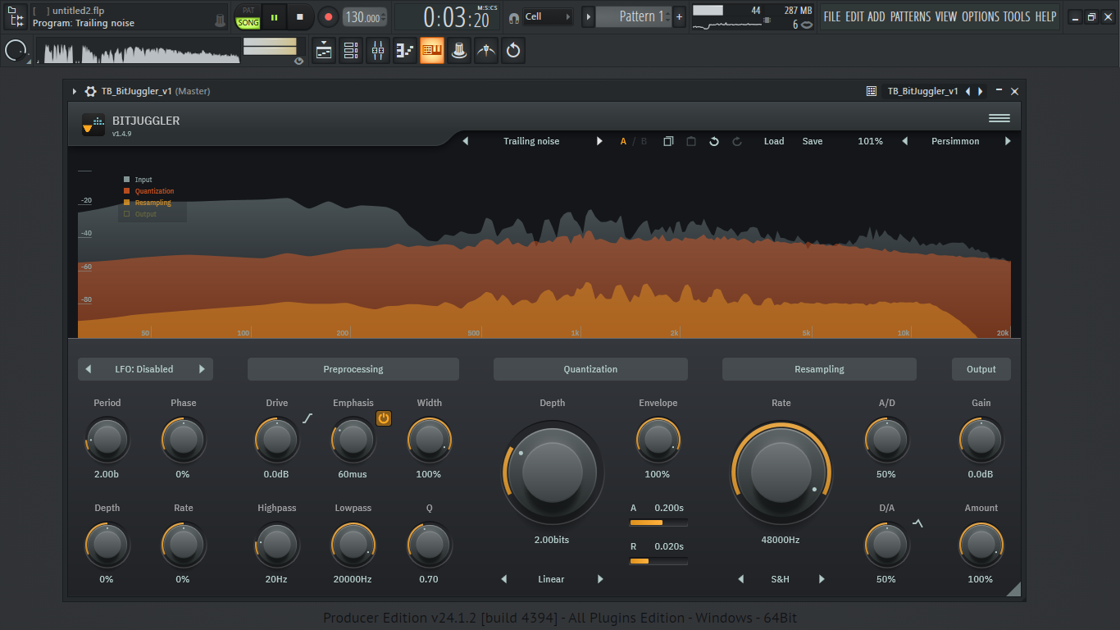Click the CPU meter chip icon

click(x=767, y=21)
